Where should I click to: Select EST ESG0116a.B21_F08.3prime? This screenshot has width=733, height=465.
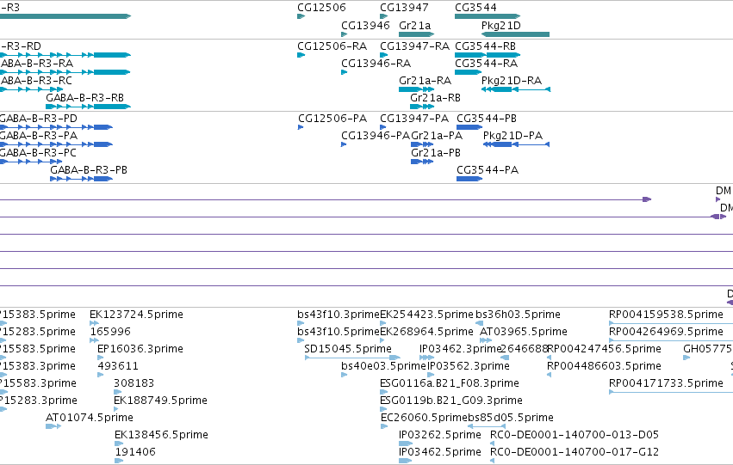pyautogui.click(x=450, y=383)
